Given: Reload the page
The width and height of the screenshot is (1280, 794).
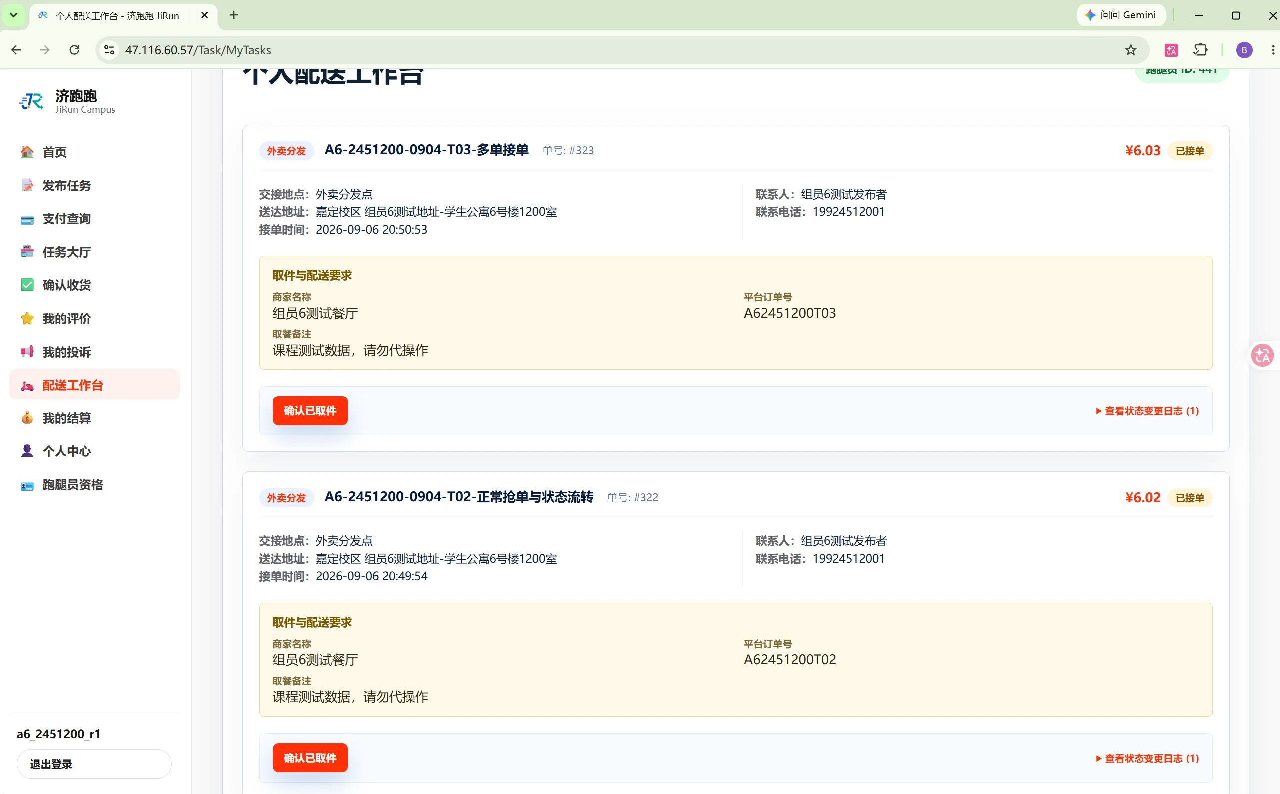Looking at the screenshot, I should click(74, 50).
